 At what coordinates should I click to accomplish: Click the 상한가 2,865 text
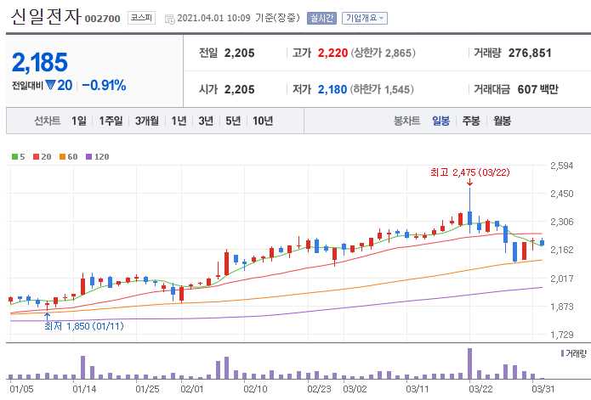point(383,53)
